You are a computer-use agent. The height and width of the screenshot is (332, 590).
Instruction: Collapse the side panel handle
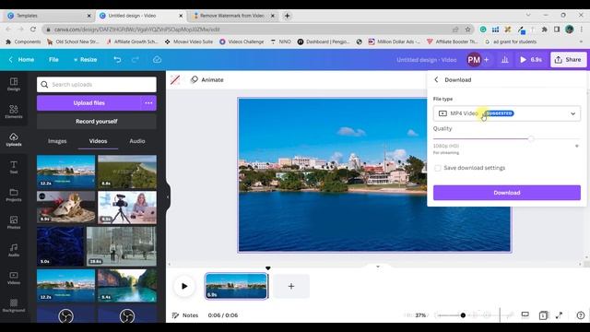coord(168,196)
